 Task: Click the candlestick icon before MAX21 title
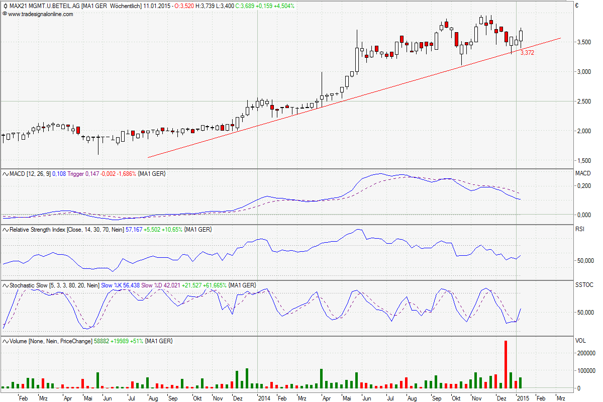tap(6, 6)
